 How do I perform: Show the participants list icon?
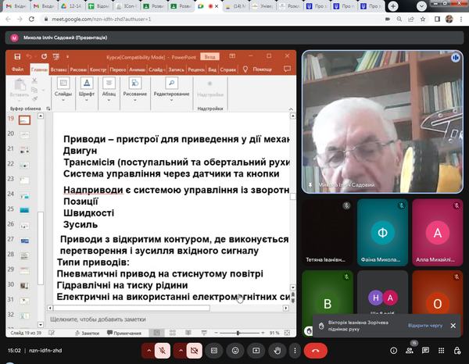(413, 351)
